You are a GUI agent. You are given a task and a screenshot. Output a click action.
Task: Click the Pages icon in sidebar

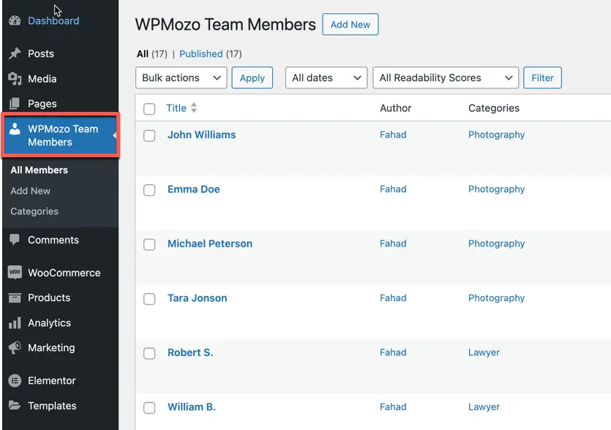coord(15,104)
